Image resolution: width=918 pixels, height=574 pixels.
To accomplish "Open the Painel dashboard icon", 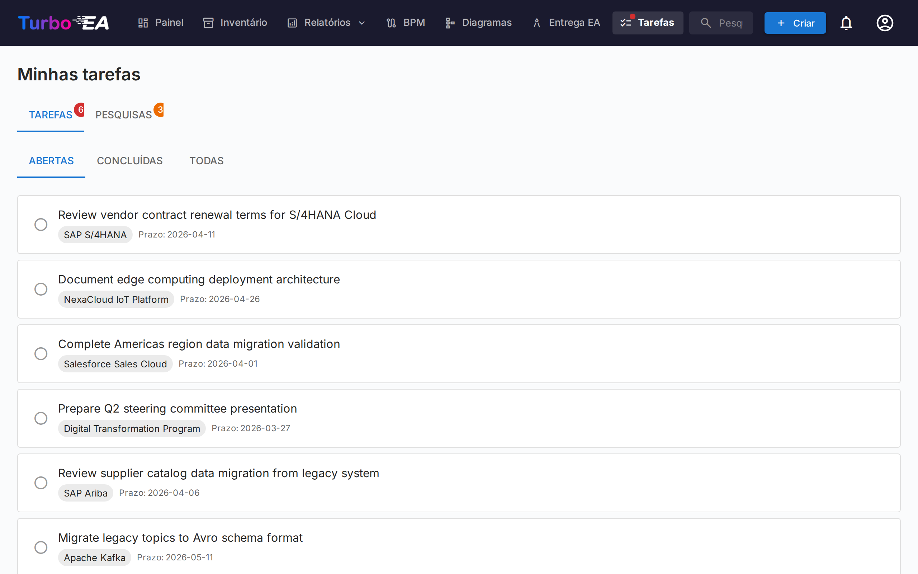I will 143,23.
